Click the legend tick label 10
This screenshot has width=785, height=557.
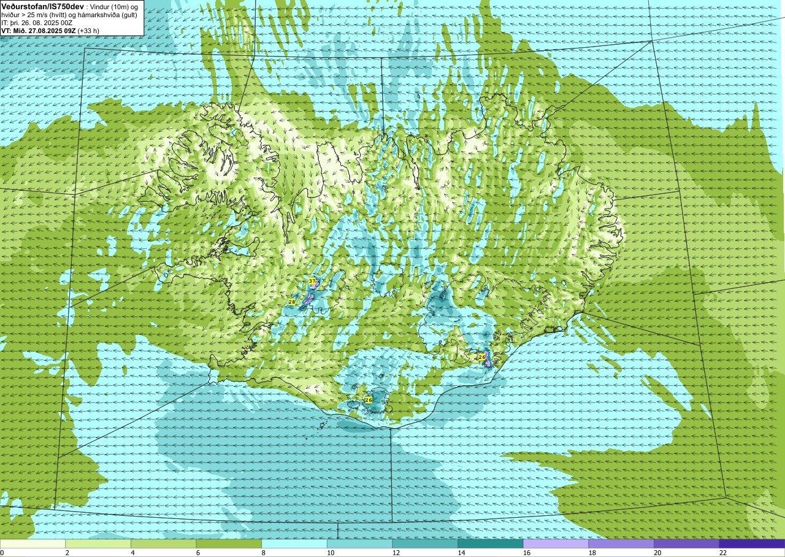coord(331,553)
